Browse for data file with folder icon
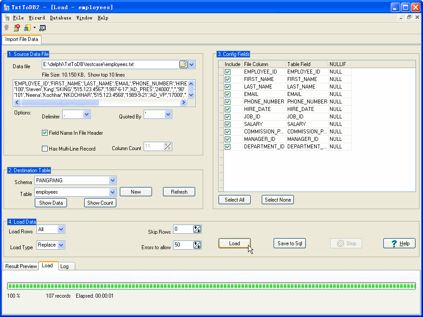 [x=183, y=64]
